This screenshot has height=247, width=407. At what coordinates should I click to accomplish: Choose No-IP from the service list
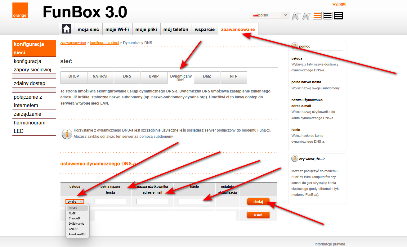(x=78, y=213)
